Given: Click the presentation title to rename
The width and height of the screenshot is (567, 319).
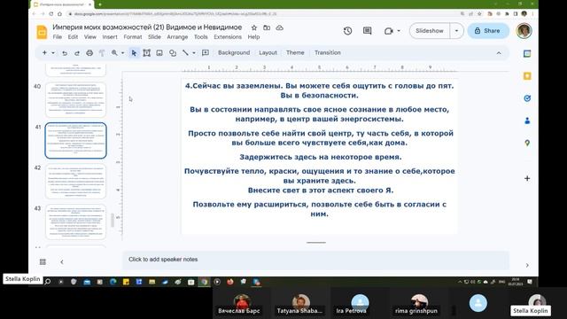Looking at the screenshot, I should (x=147, y=27).
